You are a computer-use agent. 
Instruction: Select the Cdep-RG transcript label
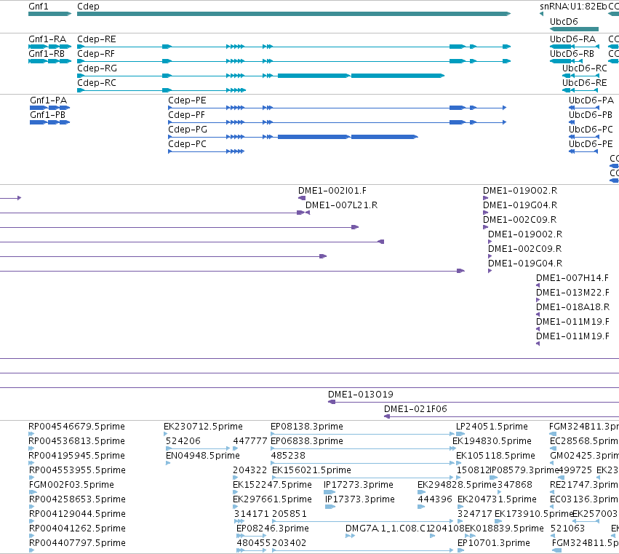coord(97,68)
